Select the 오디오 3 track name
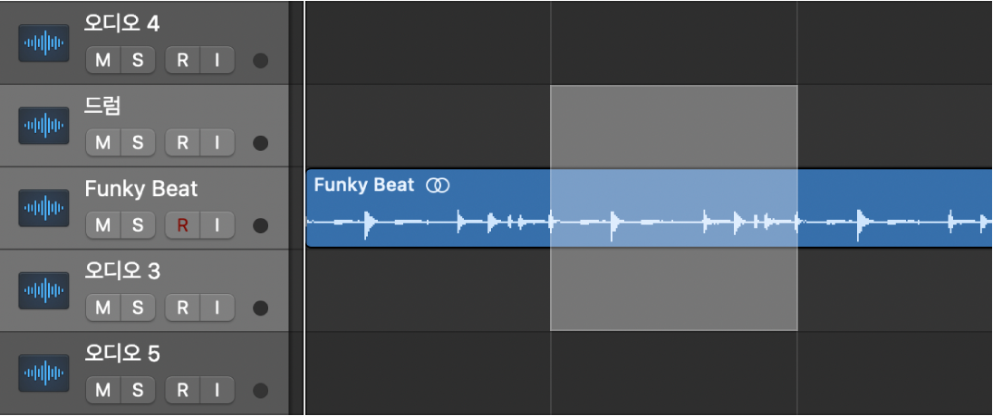Screen dimensions: 993x416 (x=122, y=270)
